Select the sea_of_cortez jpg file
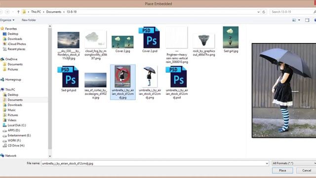The width and height of the screenshot is (316, 178). 96,86
